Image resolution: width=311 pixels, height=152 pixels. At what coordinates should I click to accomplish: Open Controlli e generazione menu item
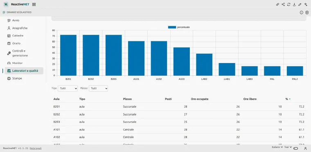[24, 53]
